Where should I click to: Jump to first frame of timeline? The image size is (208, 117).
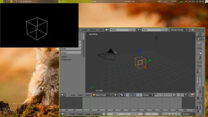163,114
